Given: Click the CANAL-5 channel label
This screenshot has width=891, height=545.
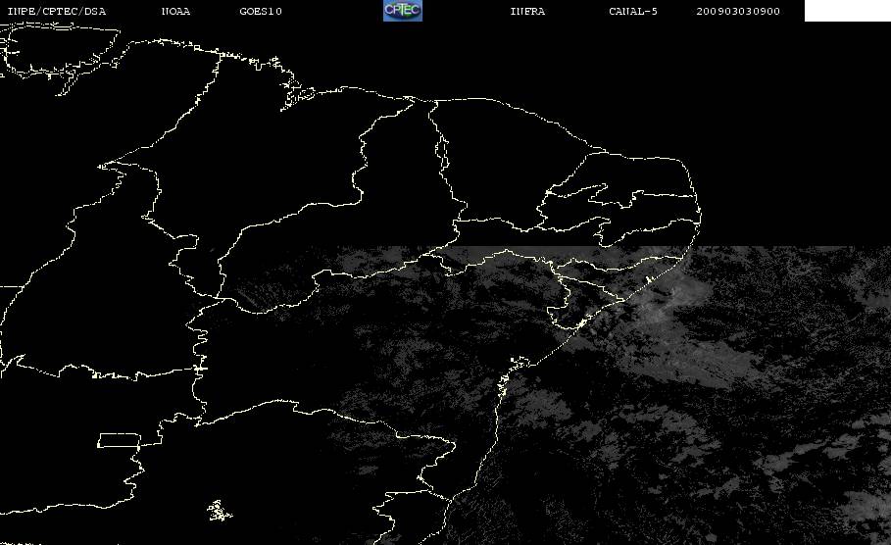Looking at the screenshot, I should point(633,12).
